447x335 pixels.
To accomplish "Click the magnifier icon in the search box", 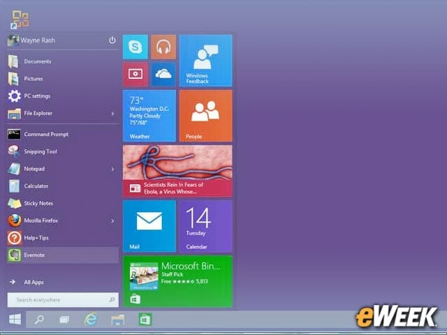I will click(x=112, y=299).
